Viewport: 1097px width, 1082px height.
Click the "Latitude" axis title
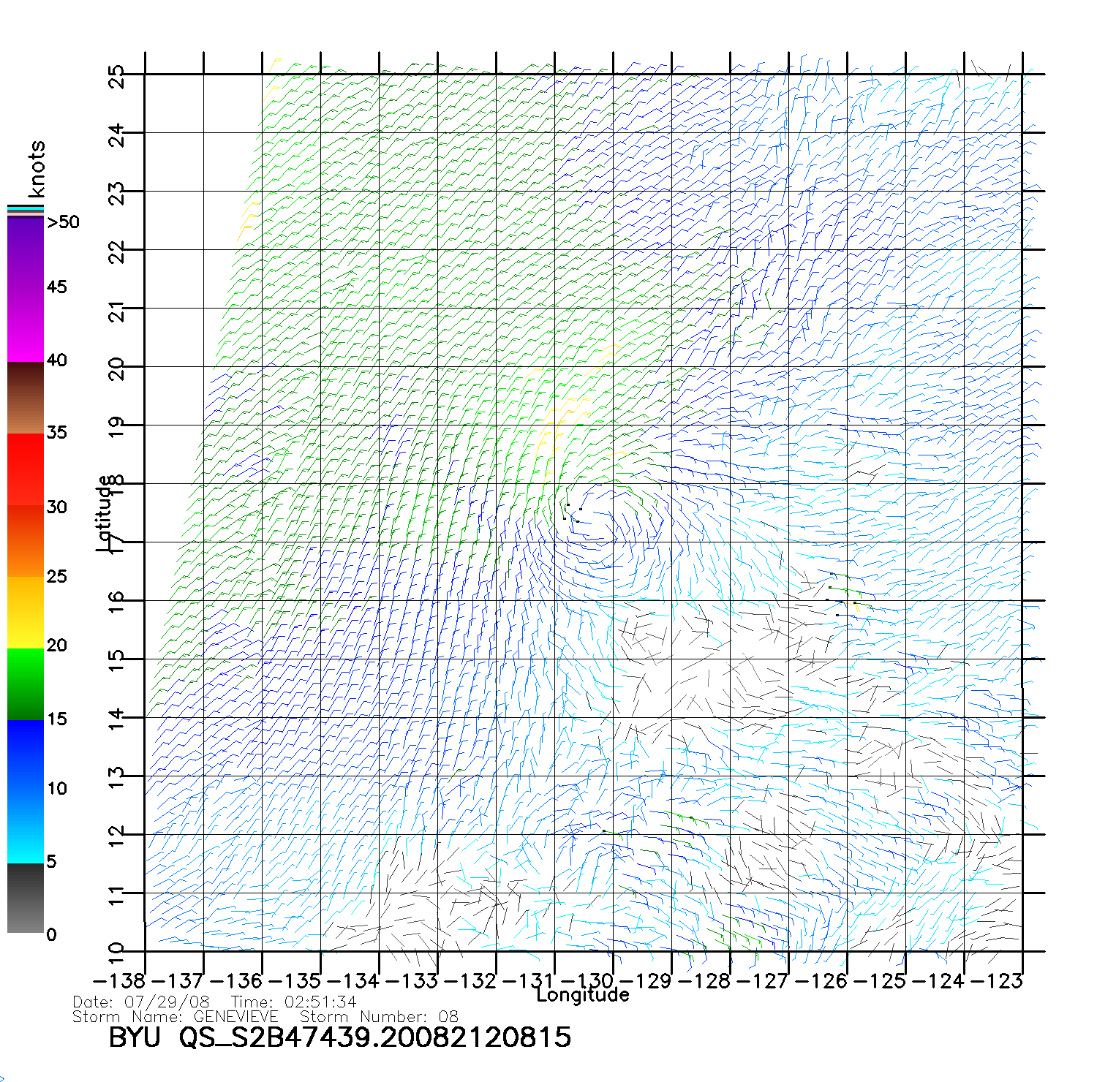pos(105,512)
